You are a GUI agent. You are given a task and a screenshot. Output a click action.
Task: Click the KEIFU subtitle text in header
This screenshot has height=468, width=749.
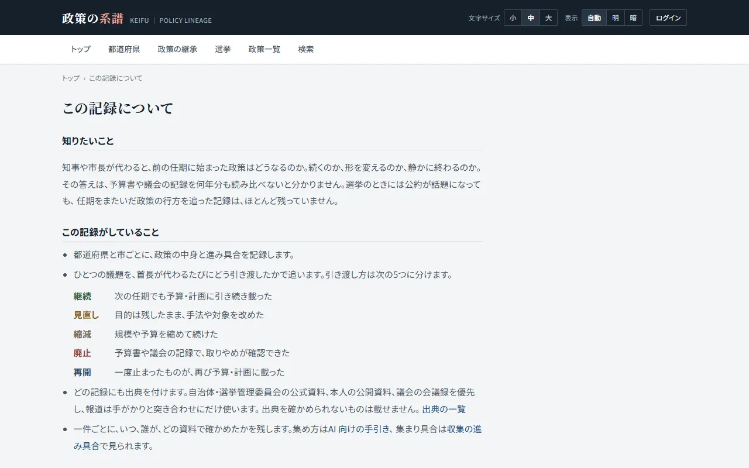tap(139, 20)
